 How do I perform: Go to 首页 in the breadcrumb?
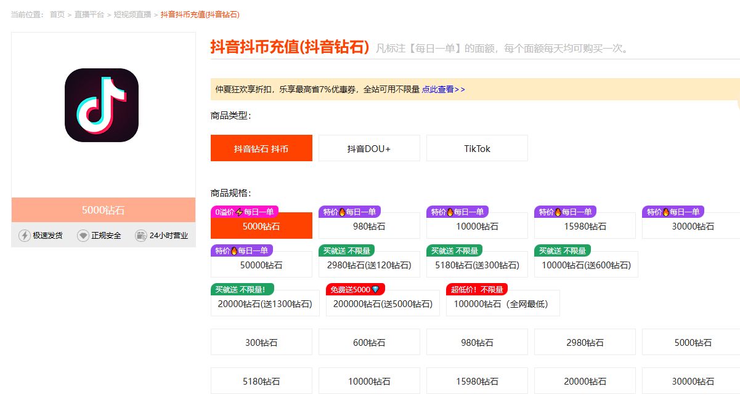(x=57, y=14)
